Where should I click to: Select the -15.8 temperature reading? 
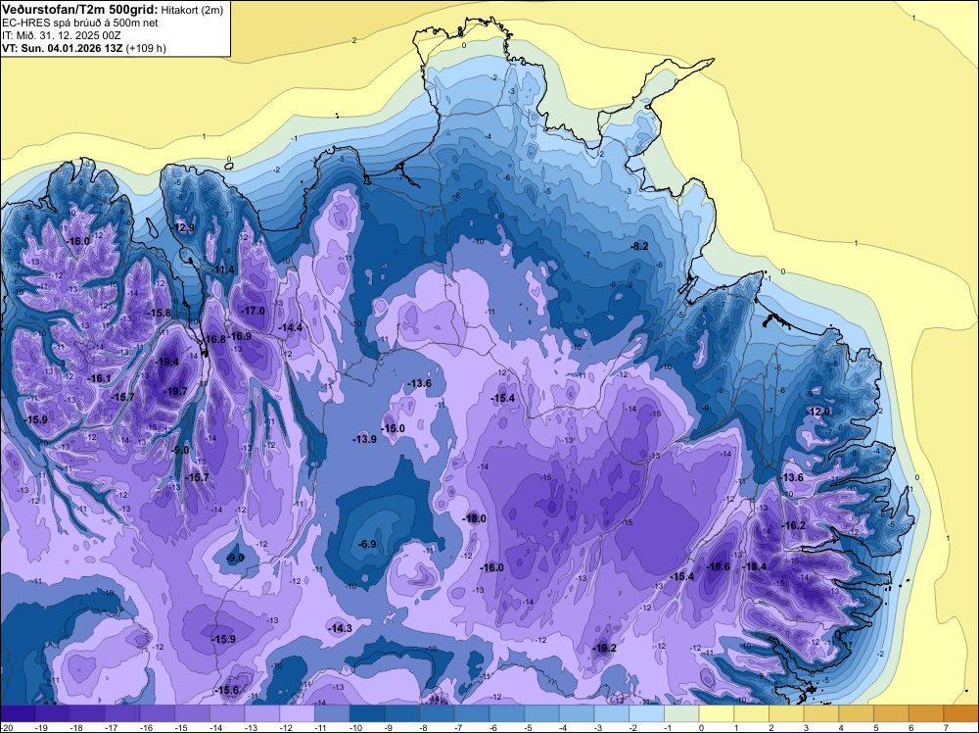coord(159,313)
